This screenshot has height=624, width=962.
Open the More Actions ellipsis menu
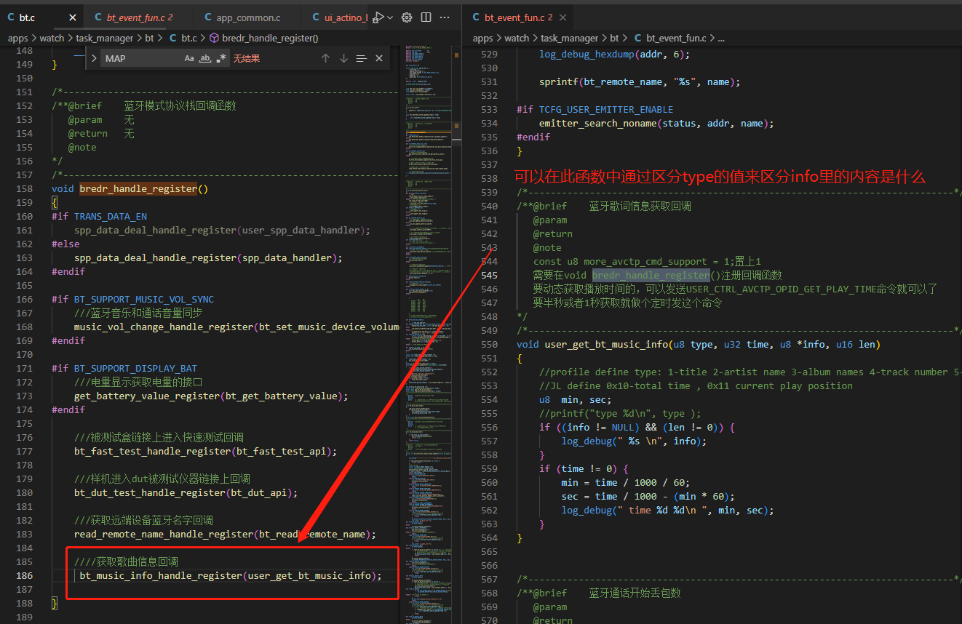click(x=445, y=17)
